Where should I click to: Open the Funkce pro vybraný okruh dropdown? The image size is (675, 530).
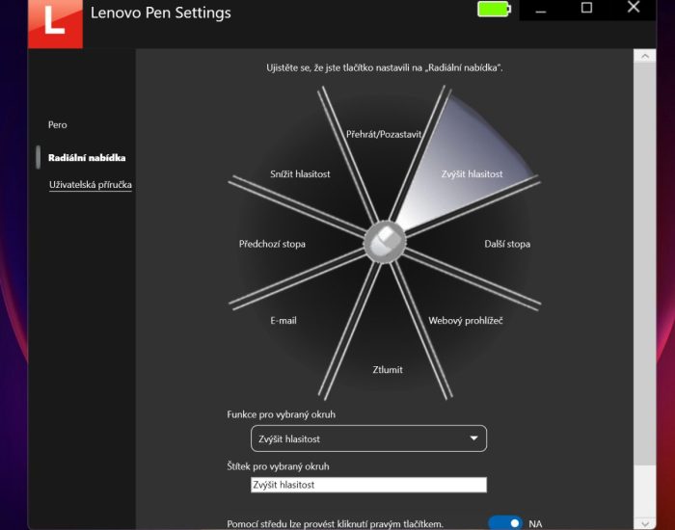(367, 438)
